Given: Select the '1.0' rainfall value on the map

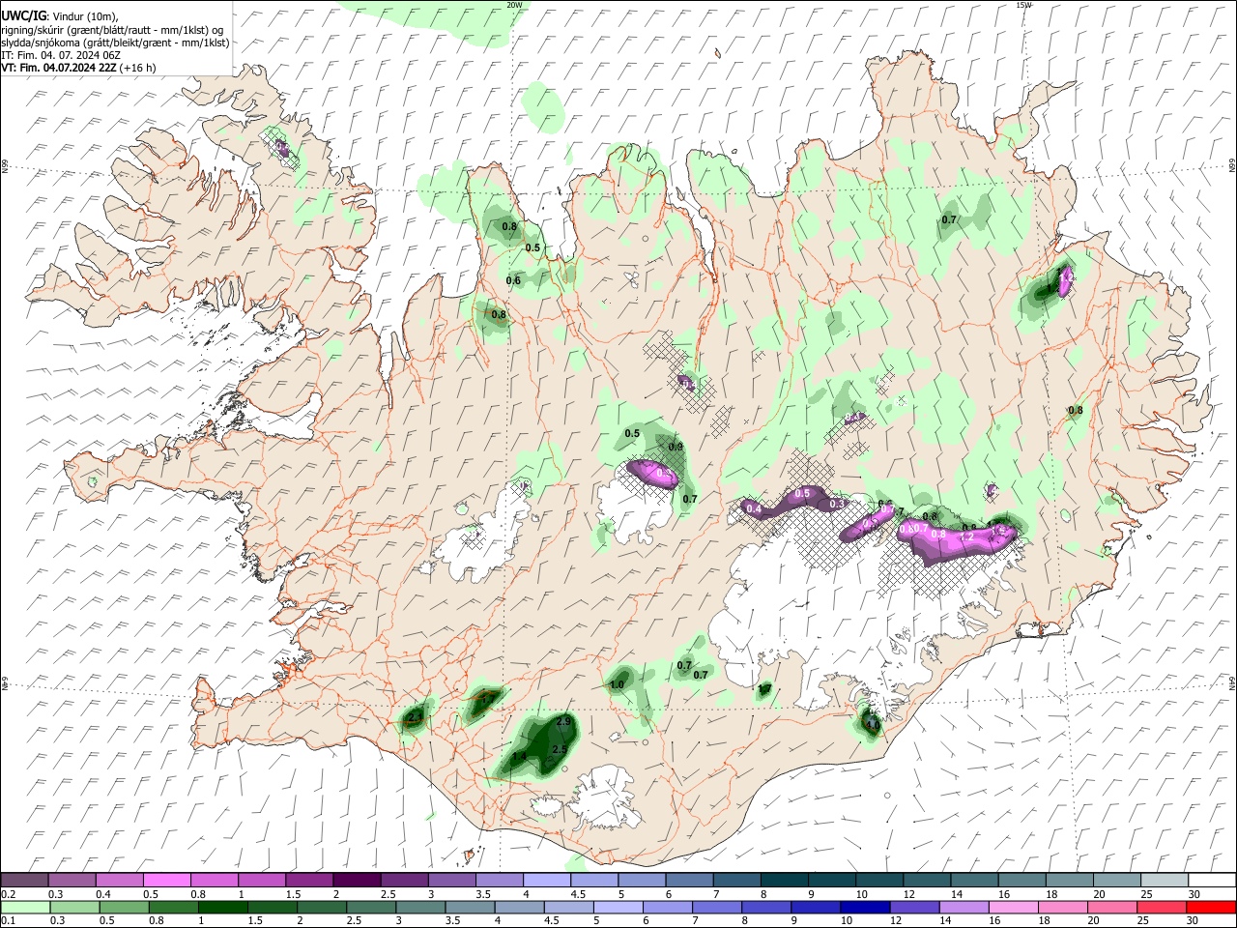Looking at the screenshot, I should (x=618, y=684).
